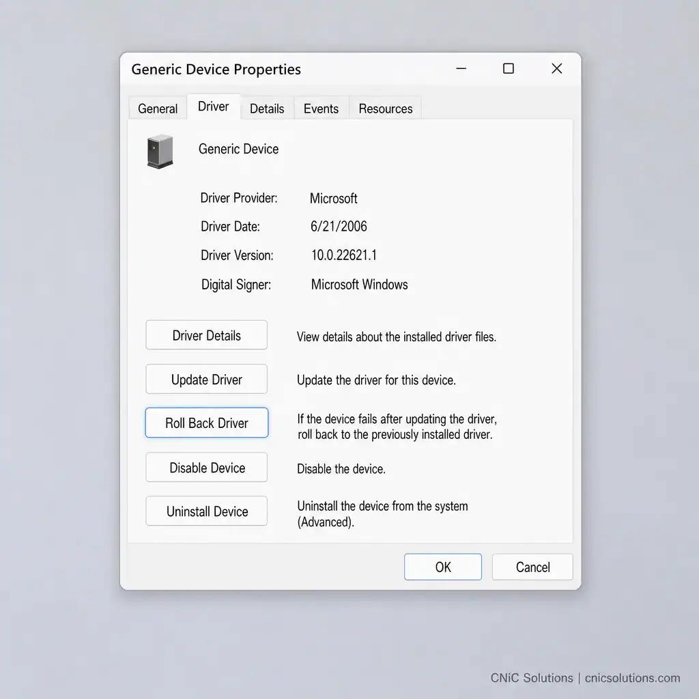
Task: Go to the Events tab
Action: 321,109
